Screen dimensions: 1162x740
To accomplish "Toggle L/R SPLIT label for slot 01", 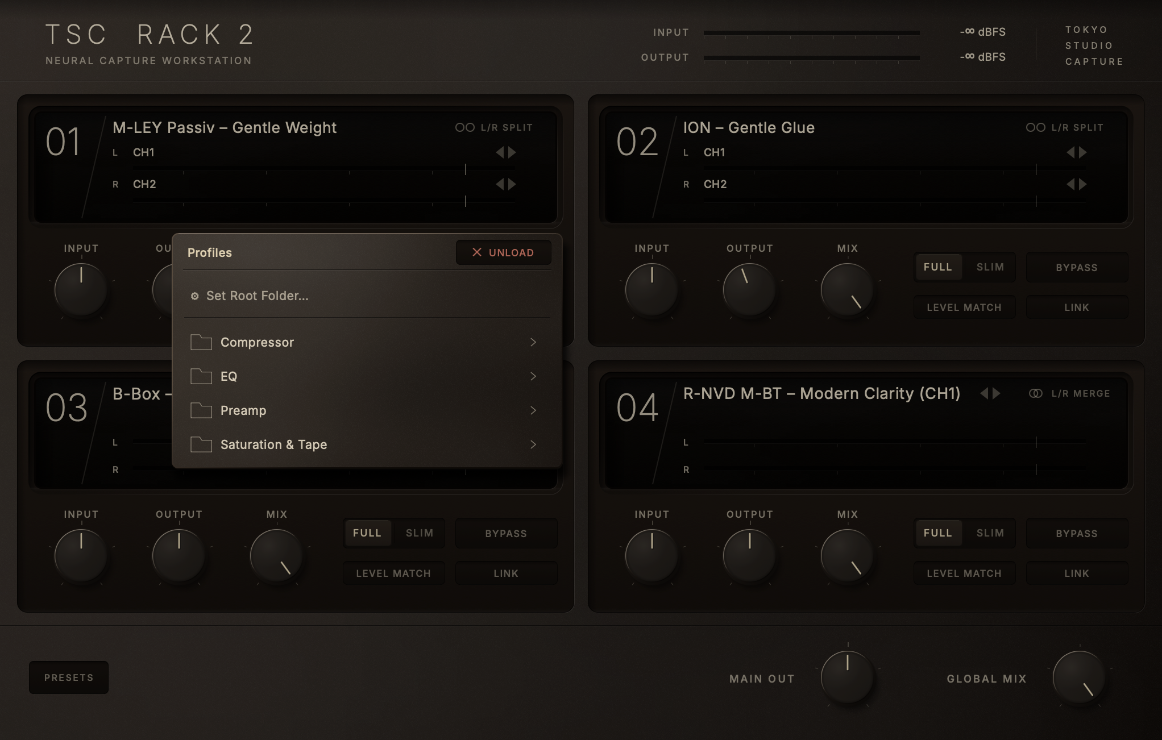I will (507, 127).
